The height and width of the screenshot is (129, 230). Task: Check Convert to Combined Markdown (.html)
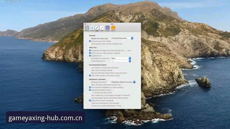point(90,106)
